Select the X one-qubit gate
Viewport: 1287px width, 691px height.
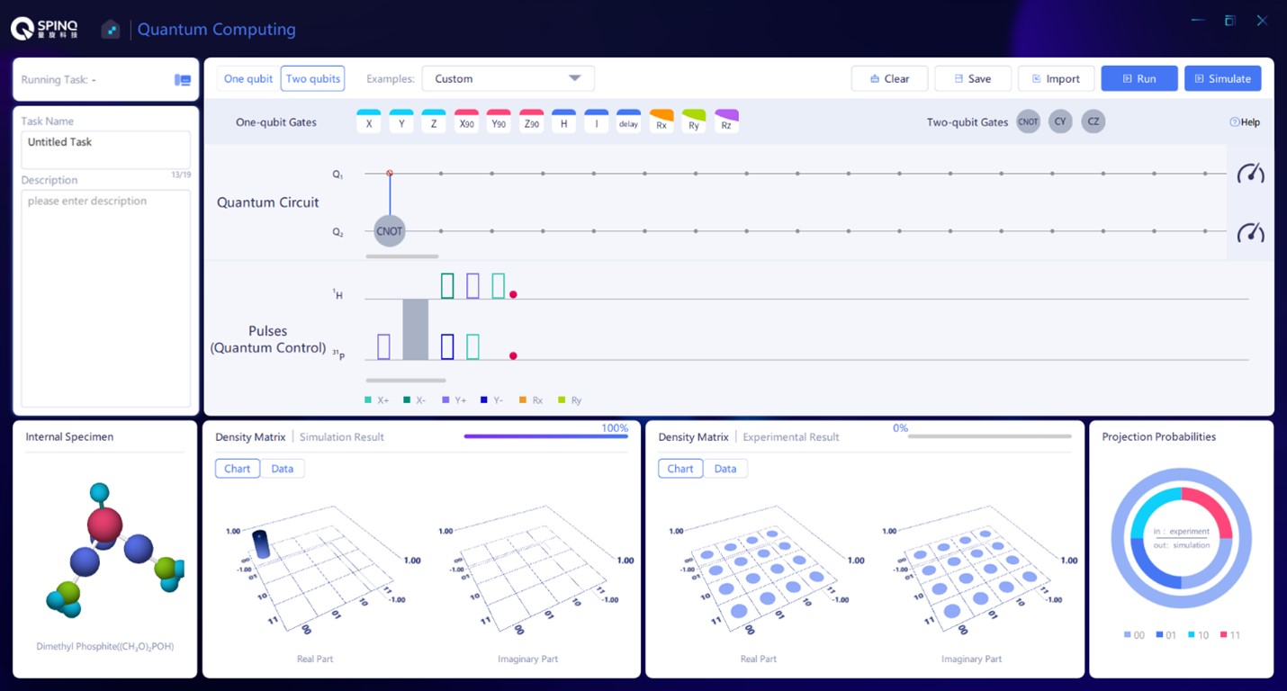click(x=369, y=122)
